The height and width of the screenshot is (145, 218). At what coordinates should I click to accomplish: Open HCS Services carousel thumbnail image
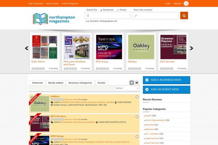[173, 47]
